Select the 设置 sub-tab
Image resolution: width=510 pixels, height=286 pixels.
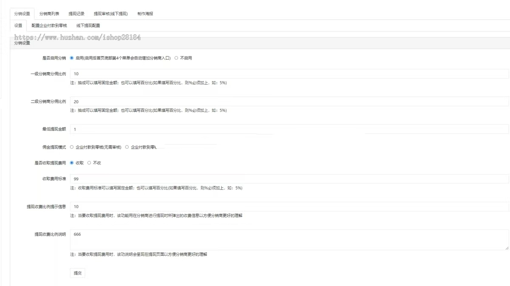pyautogui.click(x=18, y=25)
